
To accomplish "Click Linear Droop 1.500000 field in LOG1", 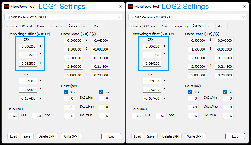I will (74, 49).
